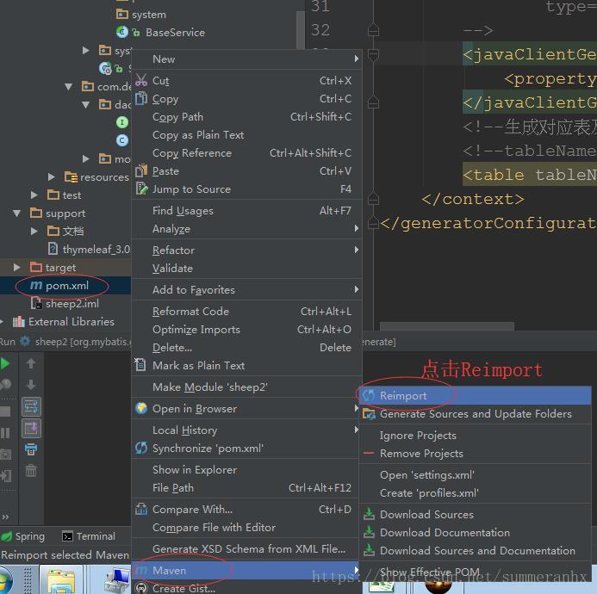This screenshot has height=594, width=597.
Task: Click Make Module 'sheep2'
Action: pyautogui.click(x=246, y=387)
